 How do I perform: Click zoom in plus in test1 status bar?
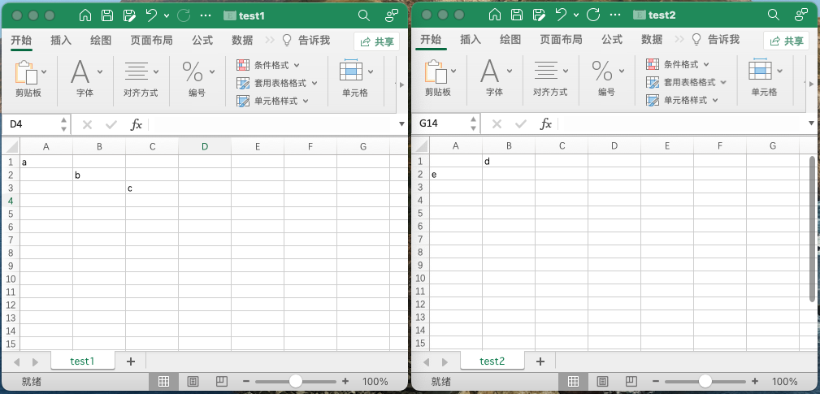pyautogui.click(x=345, y=382)
